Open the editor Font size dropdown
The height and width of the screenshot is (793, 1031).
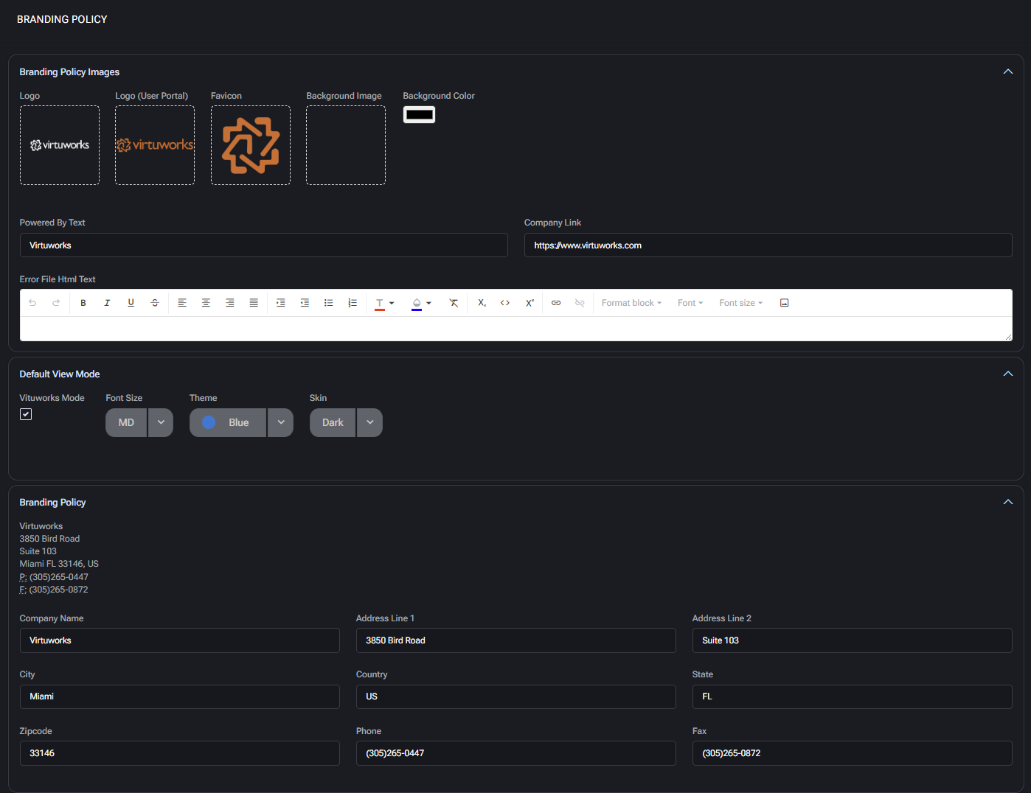click(741, 303)
